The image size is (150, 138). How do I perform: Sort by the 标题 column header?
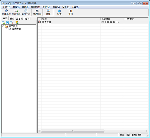[x=71, y=19]
